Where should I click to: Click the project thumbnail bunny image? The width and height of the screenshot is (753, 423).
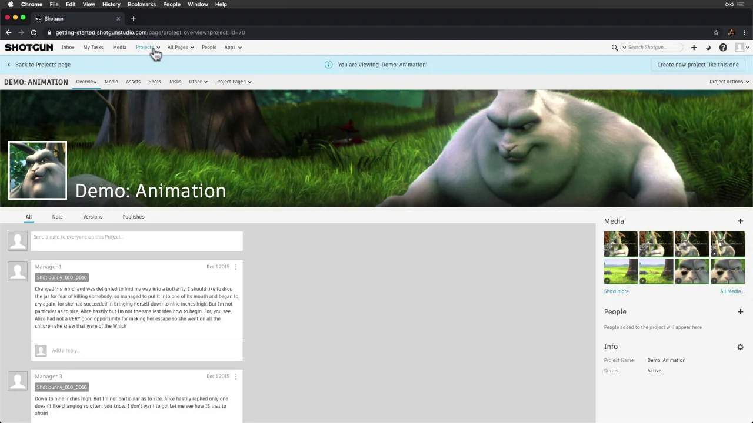click(38, 170)
